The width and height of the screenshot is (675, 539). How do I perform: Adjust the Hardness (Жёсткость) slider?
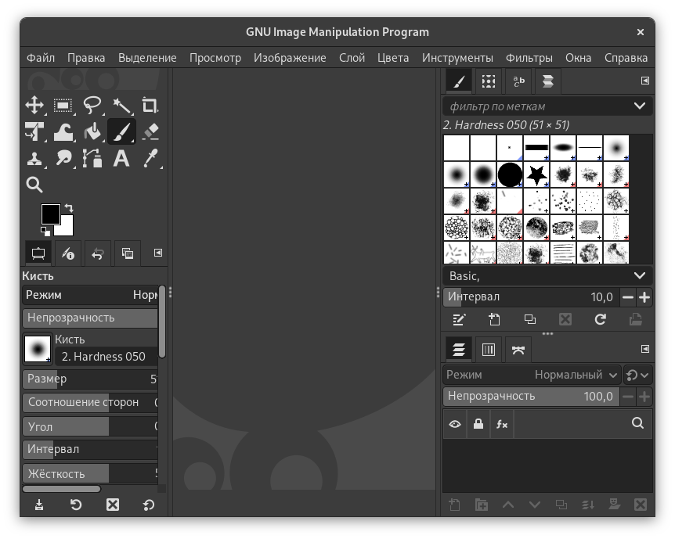tap(90, 473)
